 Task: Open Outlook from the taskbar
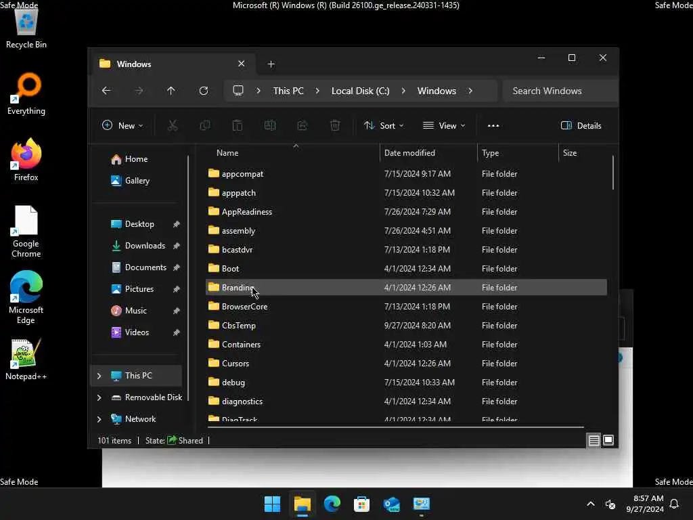tap(392, 504)
